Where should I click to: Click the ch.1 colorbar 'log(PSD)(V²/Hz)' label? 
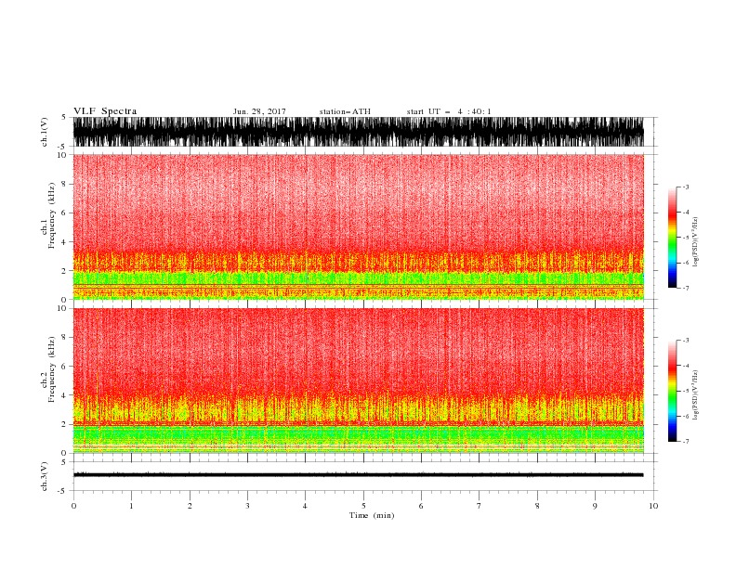tap(695, 242)
